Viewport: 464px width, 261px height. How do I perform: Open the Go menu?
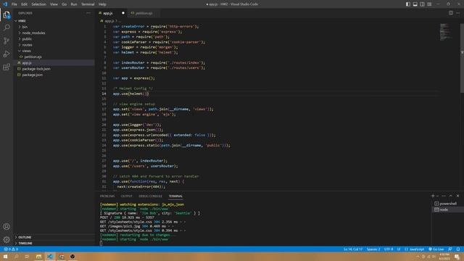point(65,4)
